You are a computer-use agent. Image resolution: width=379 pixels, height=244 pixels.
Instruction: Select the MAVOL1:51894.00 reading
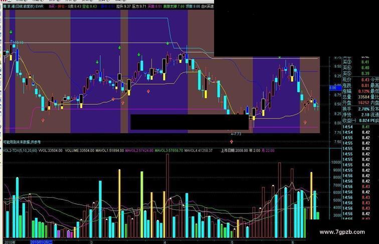click(109, 150)
